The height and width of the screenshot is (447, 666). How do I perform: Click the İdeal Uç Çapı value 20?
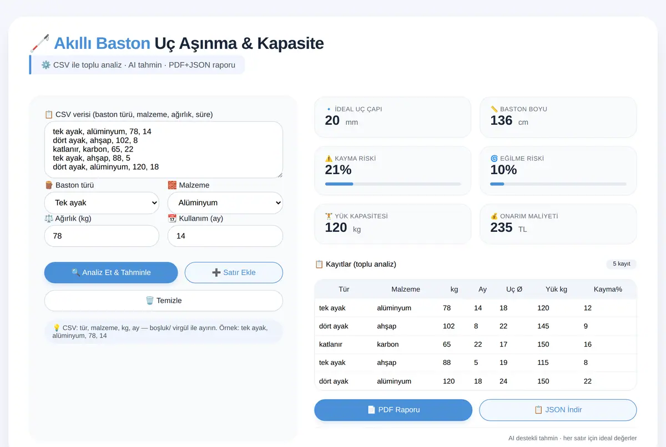tap(332, 120)
